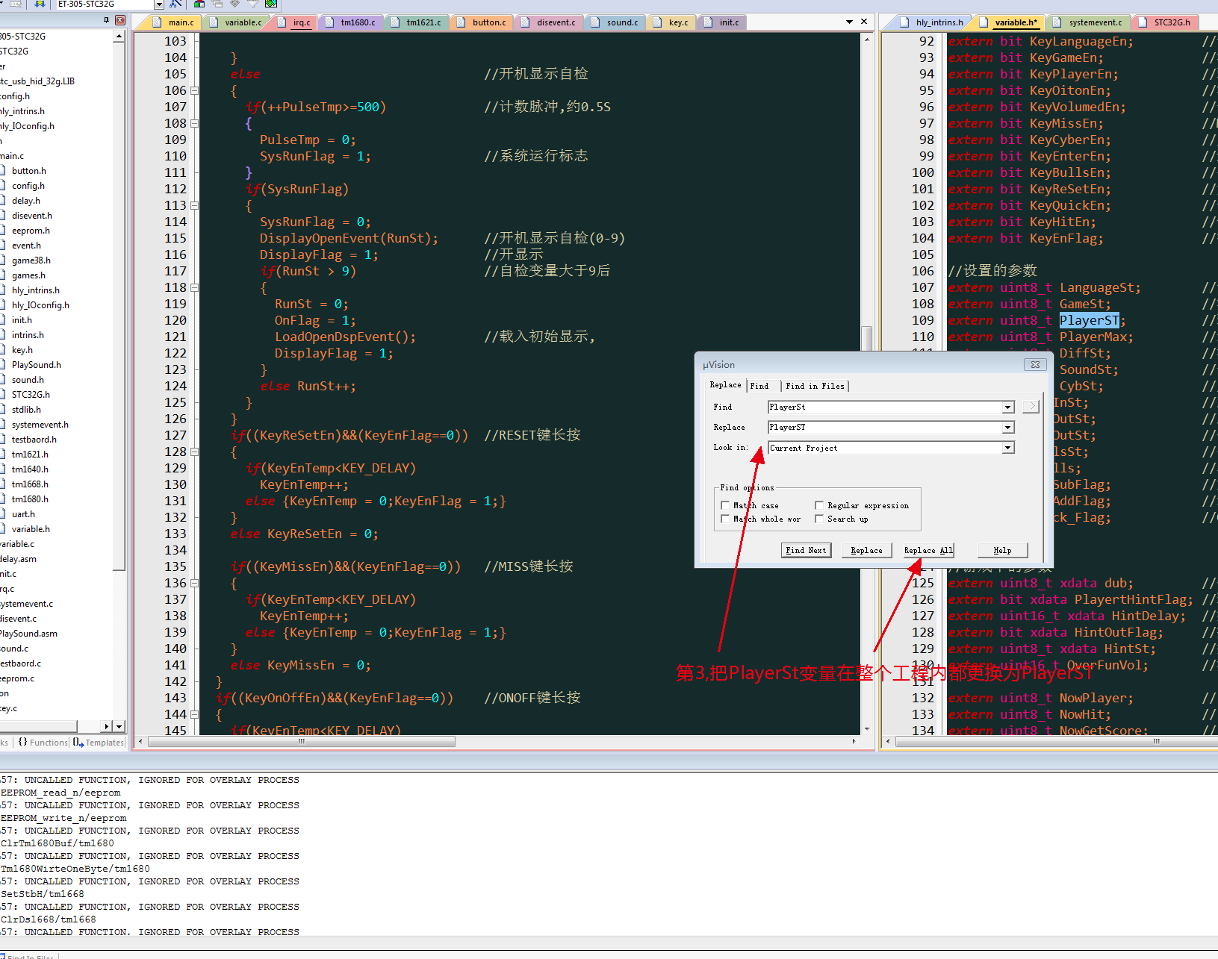Pin the project panel with pushpin icon
The height and width of the screenshot is (959, 1218).
point(107,21)
